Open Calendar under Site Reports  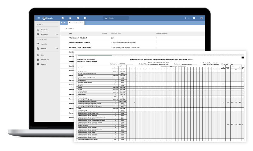point(44,44)
